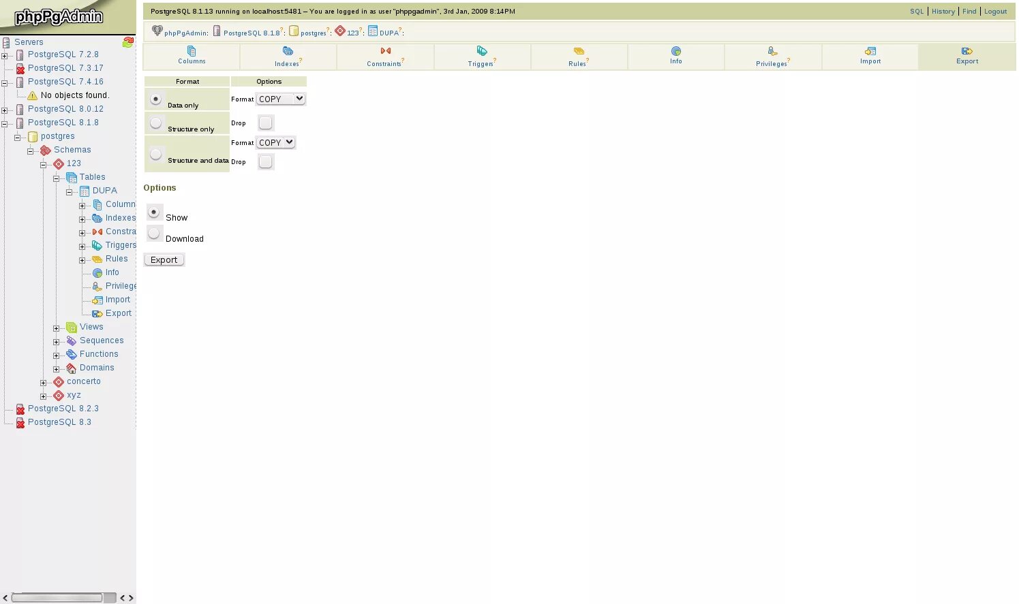Click the Tables folder icon in tree
Viewport: 1019px width, 604px height.
click(72, 178)
